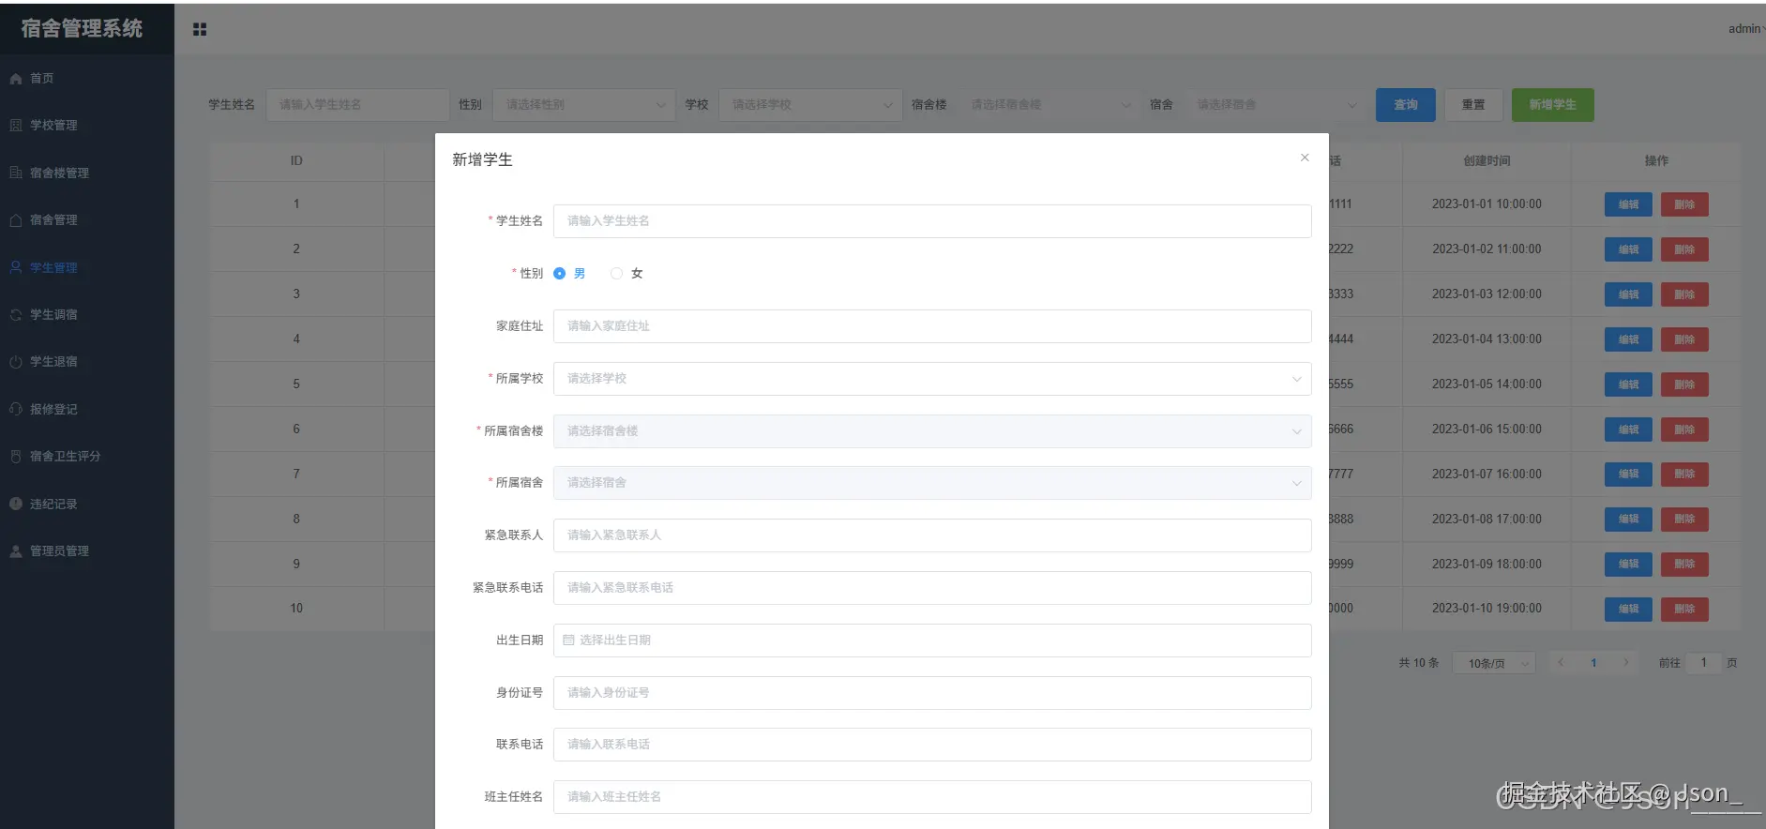Open the 10条/页 page size dropdown
Viewport: 1766px width, 829px height.
pos(1494,663)
